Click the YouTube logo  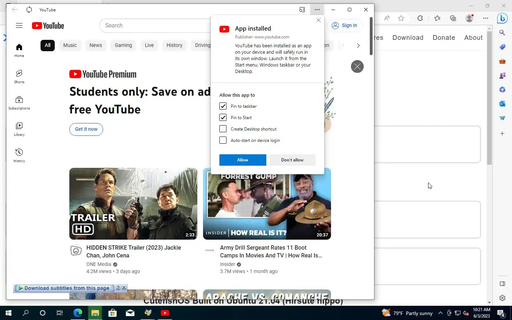(48, 26)
